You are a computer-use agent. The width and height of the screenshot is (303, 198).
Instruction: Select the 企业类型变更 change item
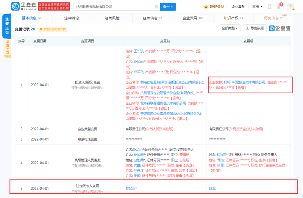click(x=87, y=129)
